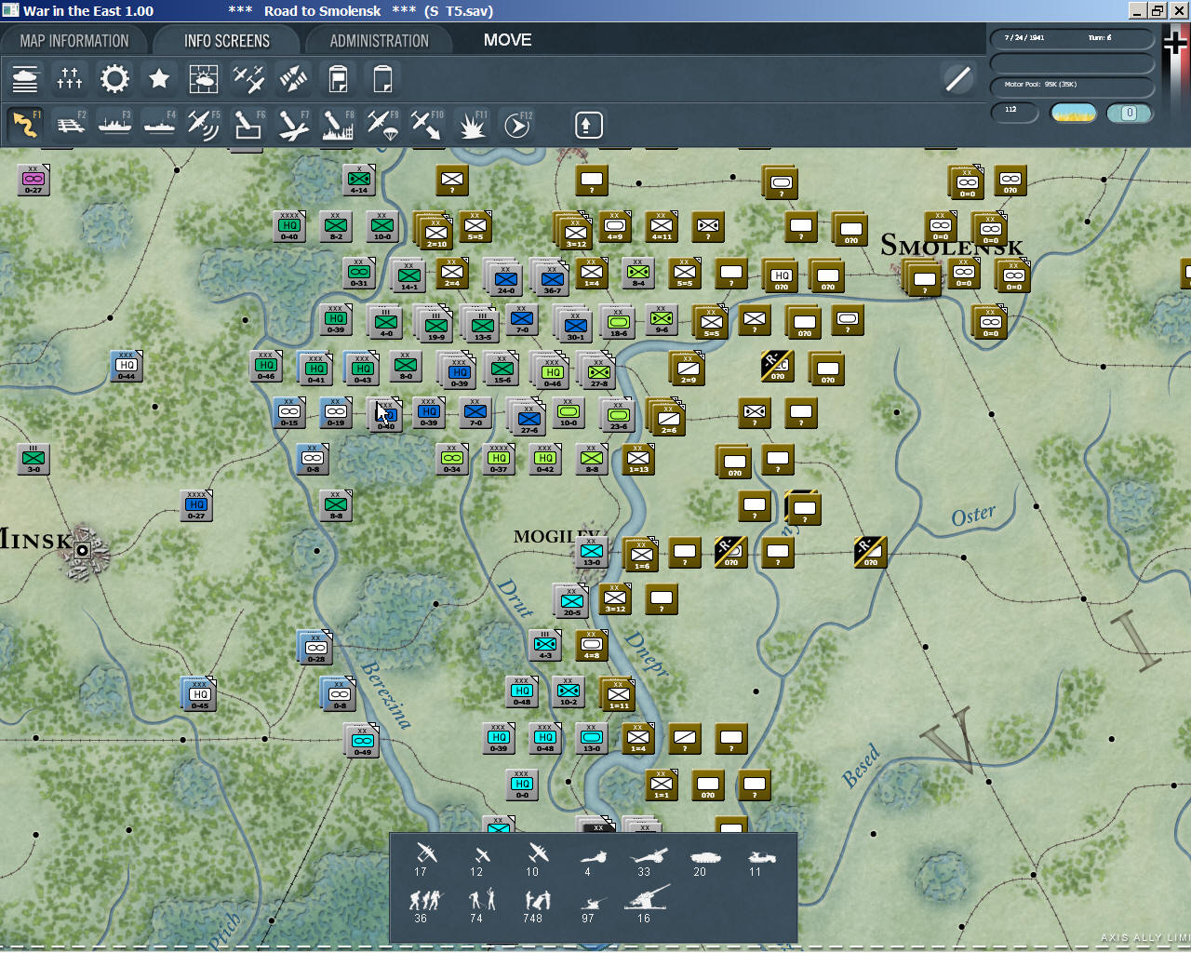This screenshot has height=953, width=1191.
Task: Select the Soviet counter marked 1=13
Action: click(638, 459)
